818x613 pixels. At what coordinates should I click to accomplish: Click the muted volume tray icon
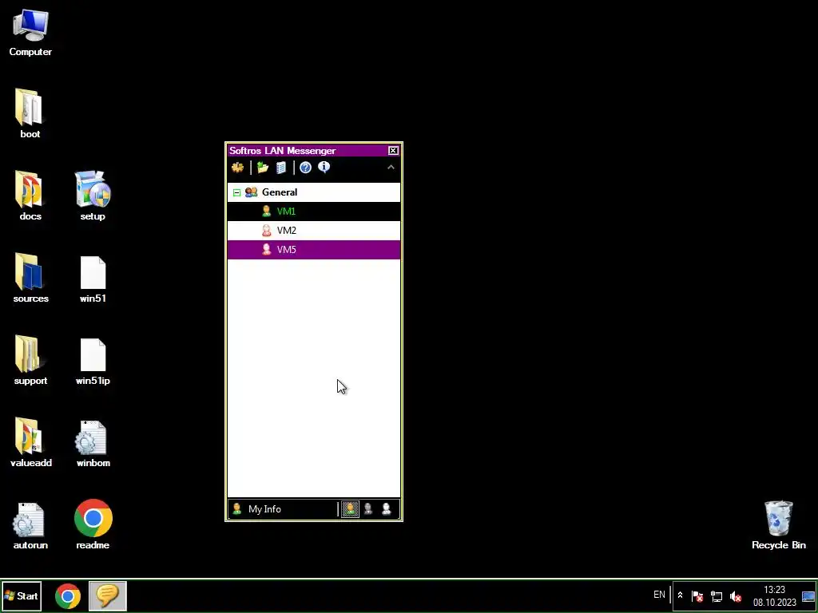pyautogui.click(x=736, y=596)
